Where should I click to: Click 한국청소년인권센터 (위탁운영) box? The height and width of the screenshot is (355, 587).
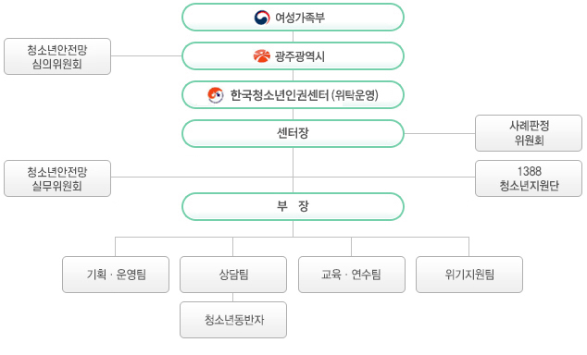click(293, 95)
